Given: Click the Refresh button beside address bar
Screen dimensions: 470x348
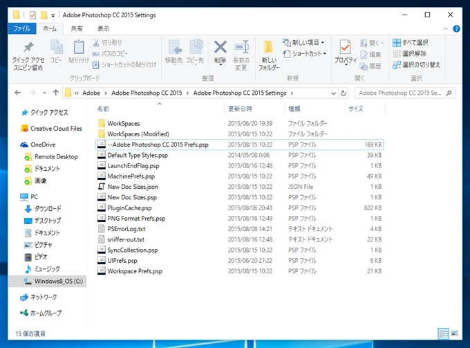Looking at the screenshot, I should point(344,93).
